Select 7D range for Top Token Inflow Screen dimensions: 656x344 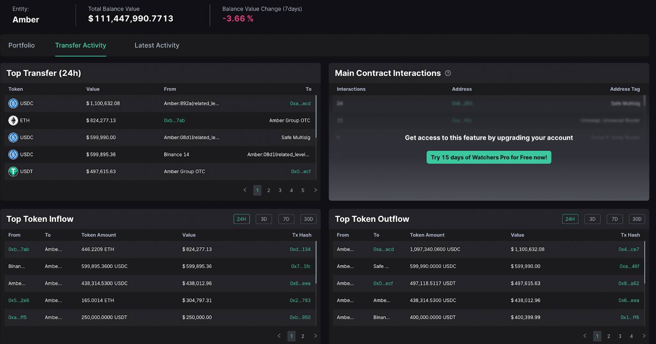click(x=286, y=219)
